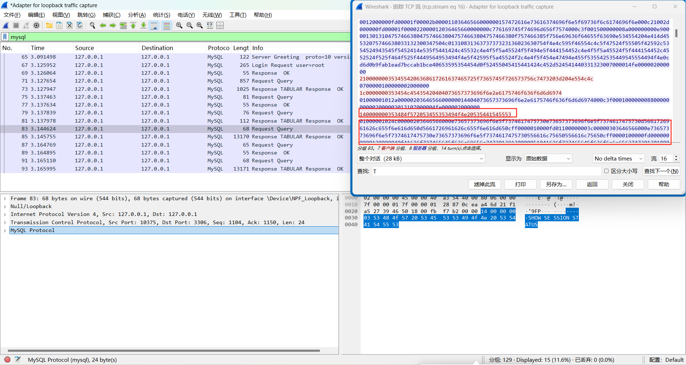The image size is (686, 365).
Task: Start capture with the shark fin icon
Action: point(6,25)
